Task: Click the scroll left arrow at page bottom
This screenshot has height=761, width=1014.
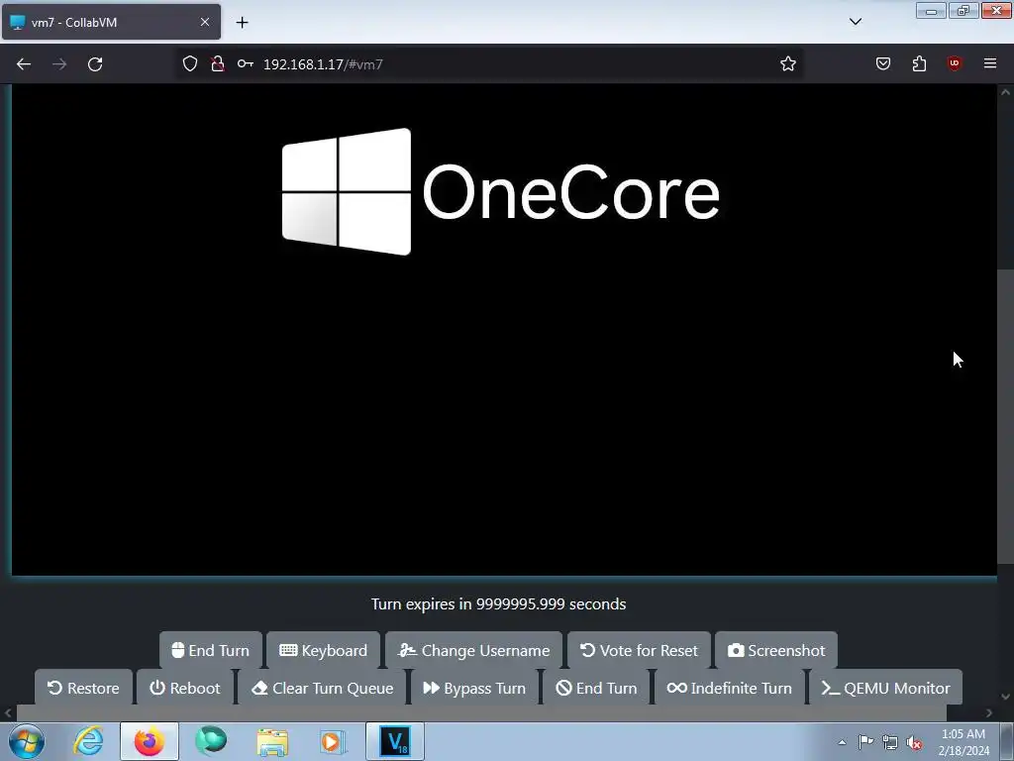Action: point(8,713)
